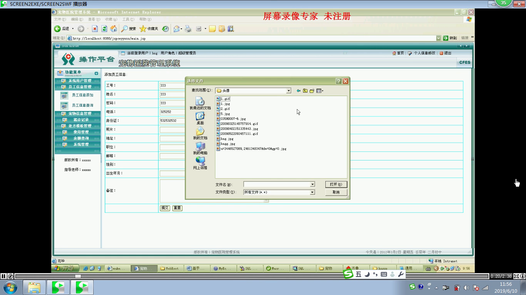This screenshot has width=526, height=295.
Task: Select file 5.jpg
Action: [223, 114]
